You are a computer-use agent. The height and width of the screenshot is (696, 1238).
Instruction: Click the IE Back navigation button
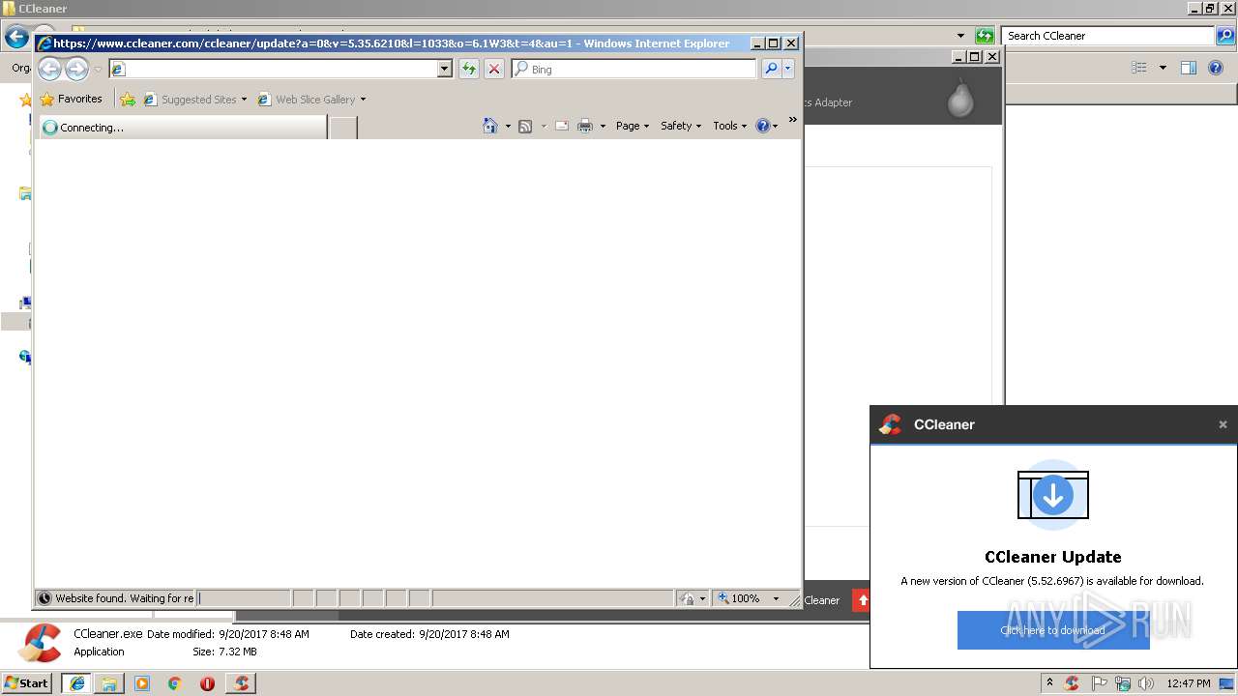pyautogui.click(x=49, y=69)
